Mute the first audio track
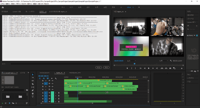200x108 pixels. (53, 93)
